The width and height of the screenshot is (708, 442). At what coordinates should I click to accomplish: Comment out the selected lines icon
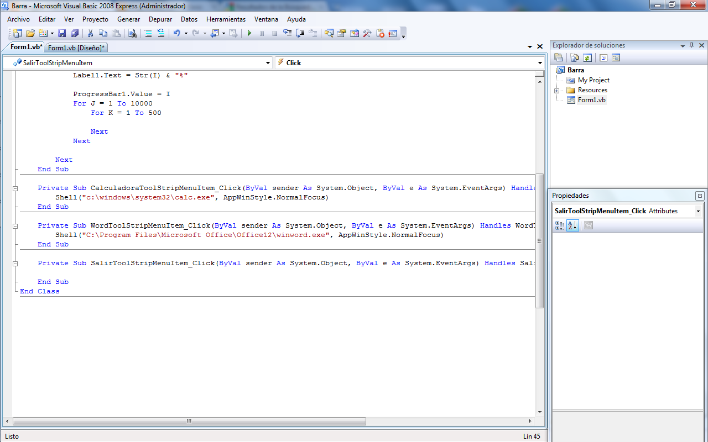(148, 33)
